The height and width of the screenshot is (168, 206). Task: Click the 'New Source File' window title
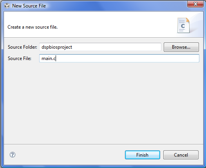29,6
